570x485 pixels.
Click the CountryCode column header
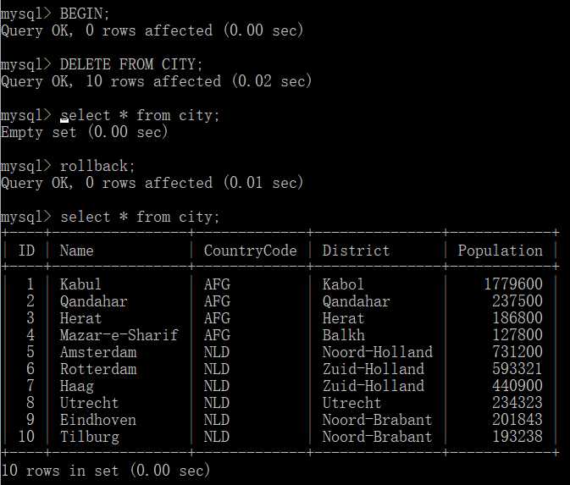tap(251, 251)
